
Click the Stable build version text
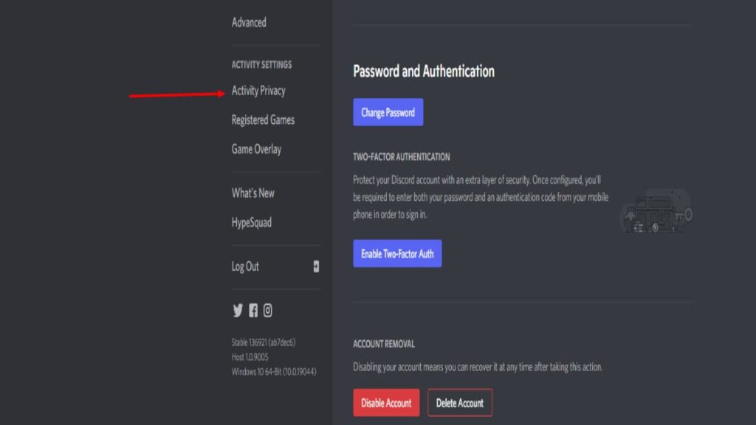[264, 342]
